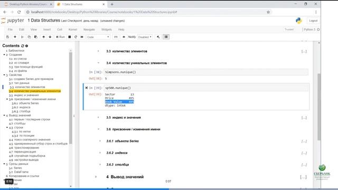This screenshot has height=190, width=338.
Task: Restart kernel and run all icon
Action: (82, 37)
